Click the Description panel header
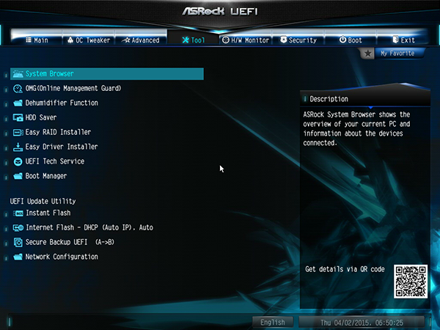This screenshot has width=440, height=330. tap(364, 99)
